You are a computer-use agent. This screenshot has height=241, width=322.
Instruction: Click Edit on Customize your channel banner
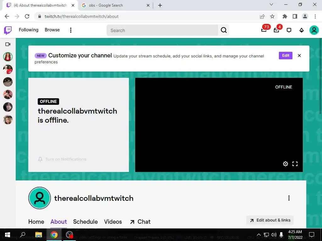tap(286, 56)
